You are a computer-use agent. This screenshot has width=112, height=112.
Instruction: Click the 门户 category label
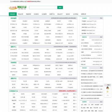pos(14,94)
